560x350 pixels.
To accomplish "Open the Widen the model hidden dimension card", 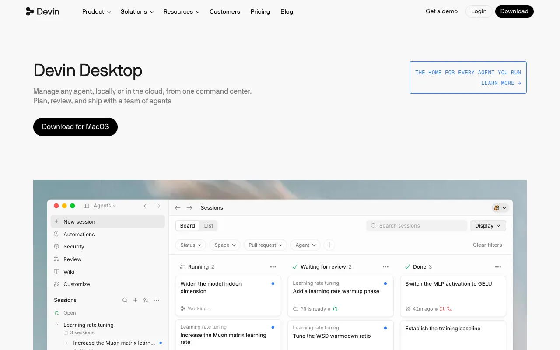I will (x=228, y=296).
